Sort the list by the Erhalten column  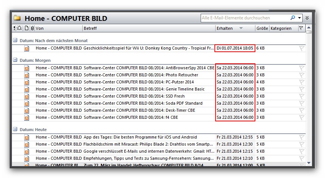click(x=224, y=28)
